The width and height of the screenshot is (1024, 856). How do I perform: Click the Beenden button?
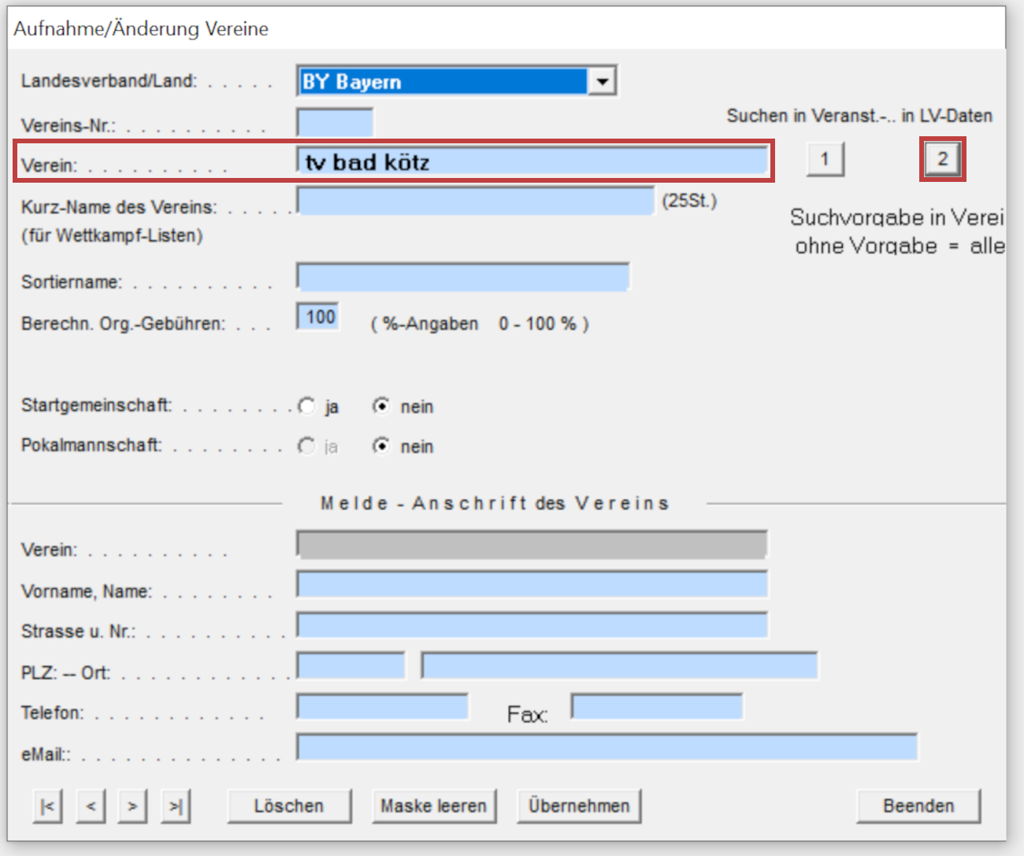tap(918, 806)
